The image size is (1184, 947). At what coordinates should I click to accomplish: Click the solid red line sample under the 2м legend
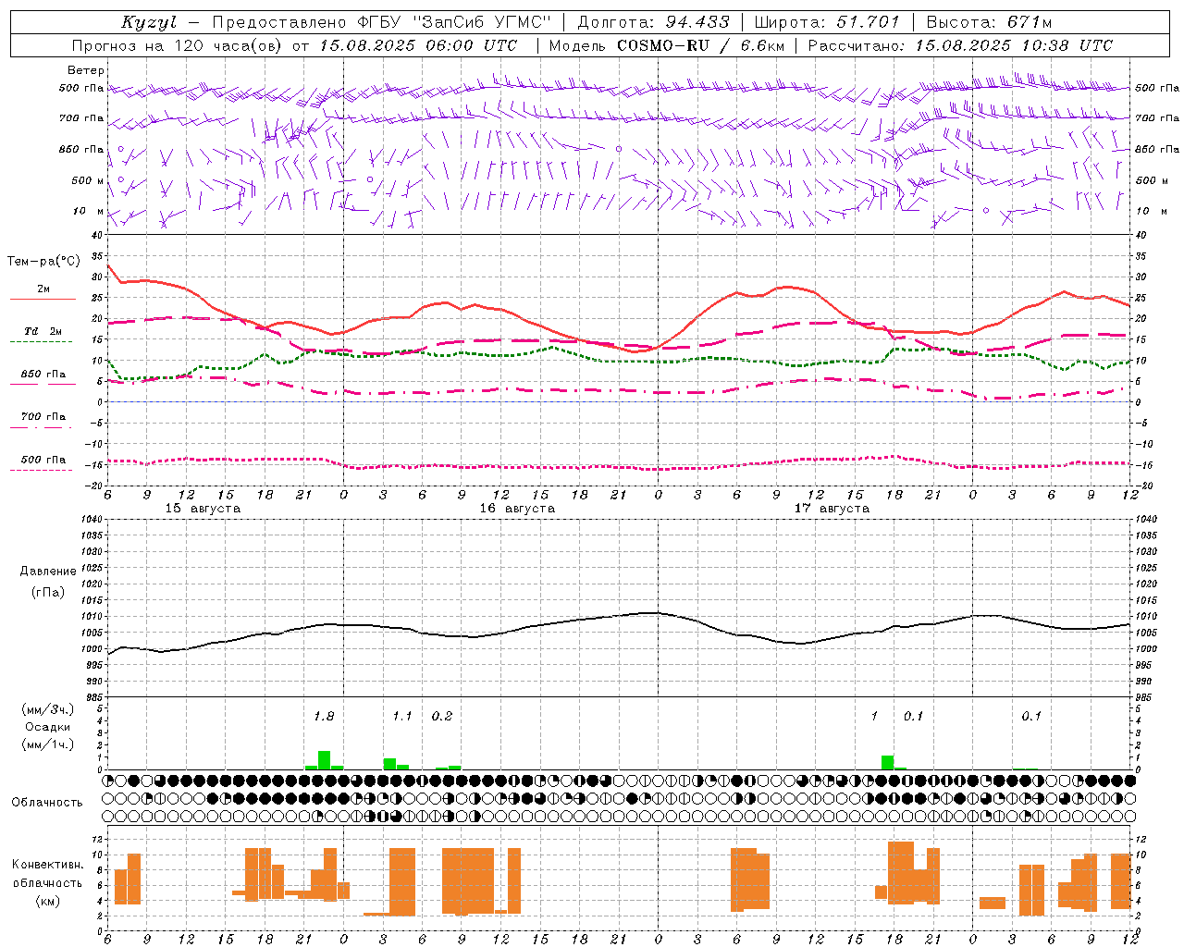(43, 300)
